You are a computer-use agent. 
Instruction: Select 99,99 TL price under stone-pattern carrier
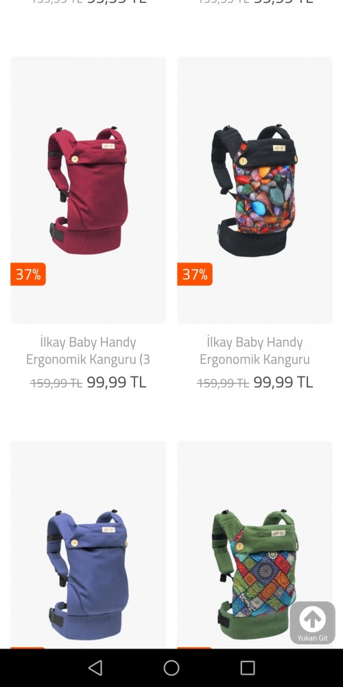(x=283, y=382)
